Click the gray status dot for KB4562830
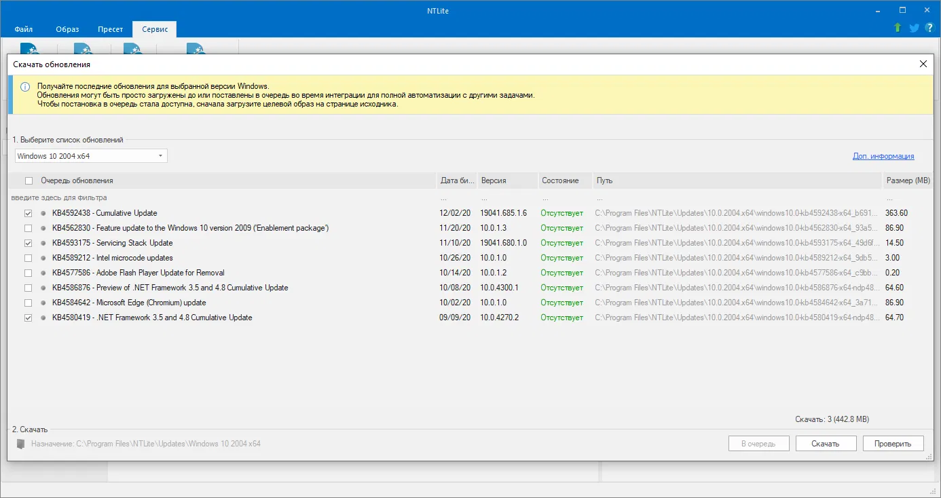Screen dimensions: 941x498 pyautogui.click(x=44, y=228)
